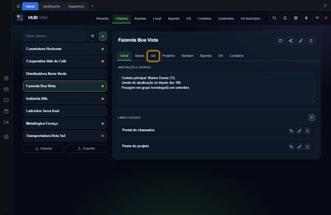Open notifications with the bell icon
The height and width of the screenshot is (215, 331).
tap(285, 18)
